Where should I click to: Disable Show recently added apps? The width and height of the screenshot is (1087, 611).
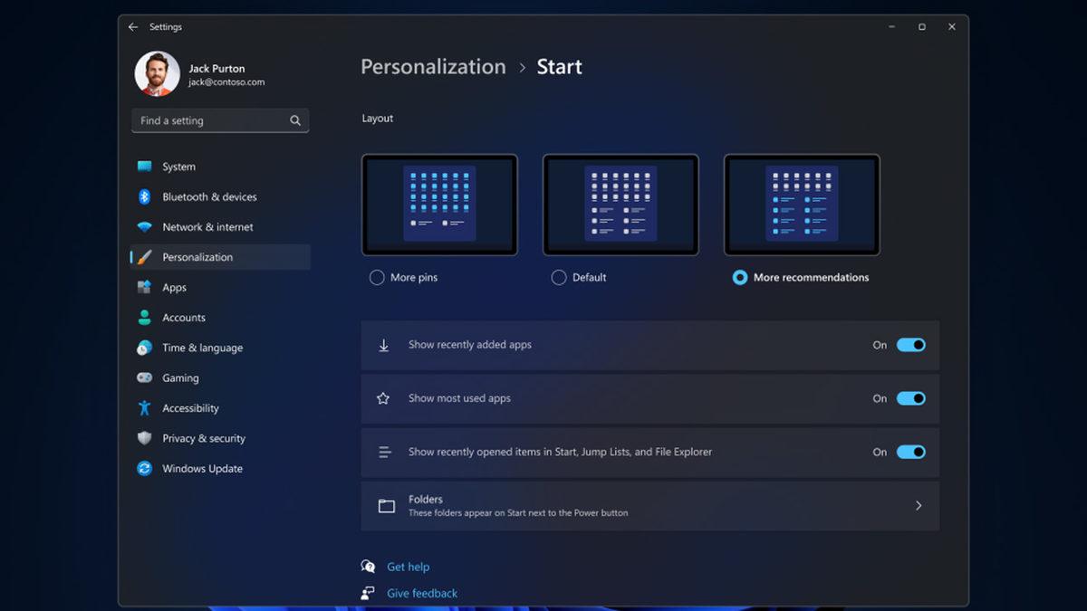911,345
